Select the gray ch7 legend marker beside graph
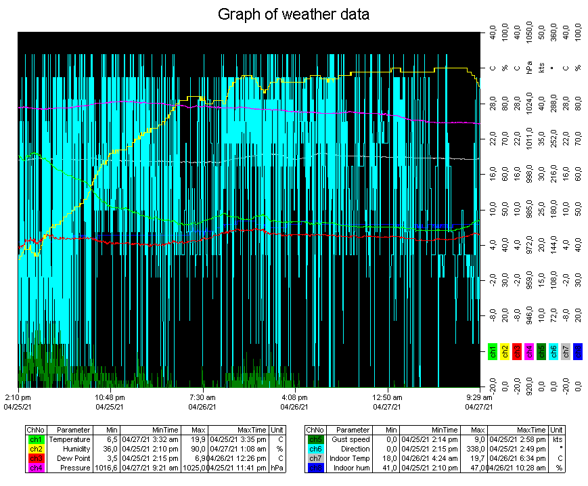Image resolution: width=588 pixels, height=486 pixels. click(x=566, y=351)
